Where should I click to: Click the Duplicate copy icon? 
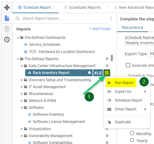click(109, 122)
